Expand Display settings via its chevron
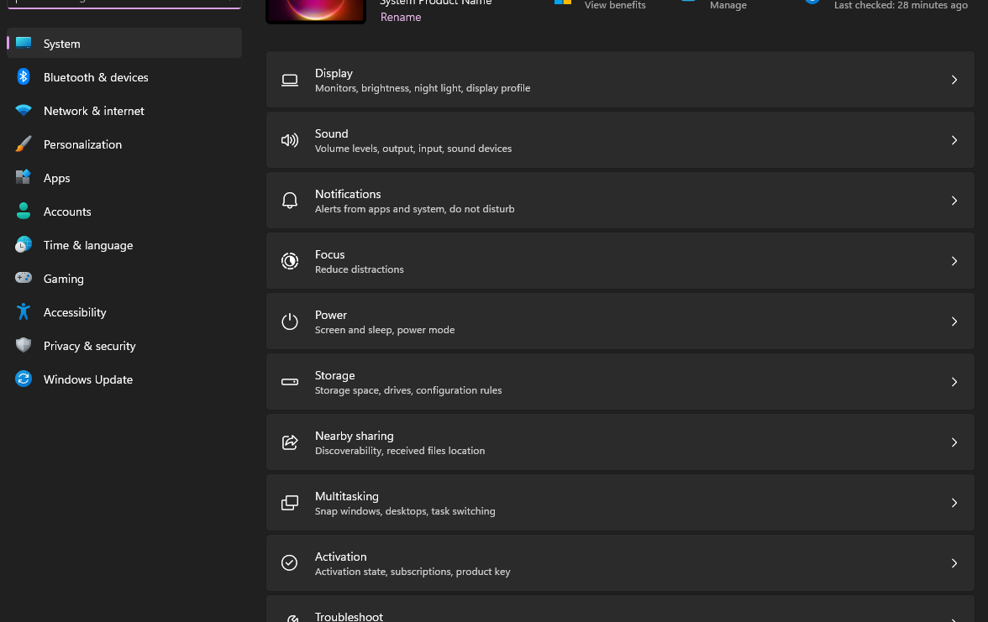Viewport: 988px width, 622px height. [954, 80]
